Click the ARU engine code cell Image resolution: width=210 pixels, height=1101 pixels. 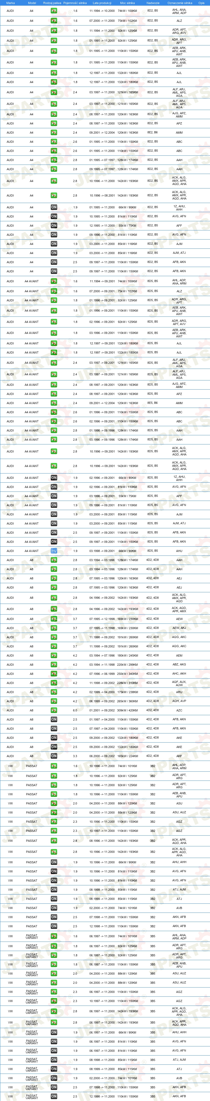179,692
